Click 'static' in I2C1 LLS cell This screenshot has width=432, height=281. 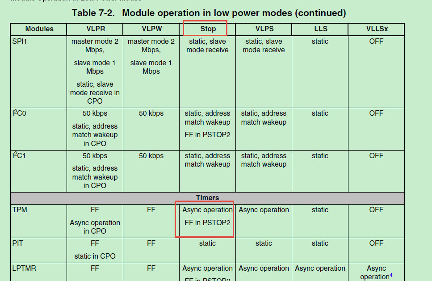[320, 155]
